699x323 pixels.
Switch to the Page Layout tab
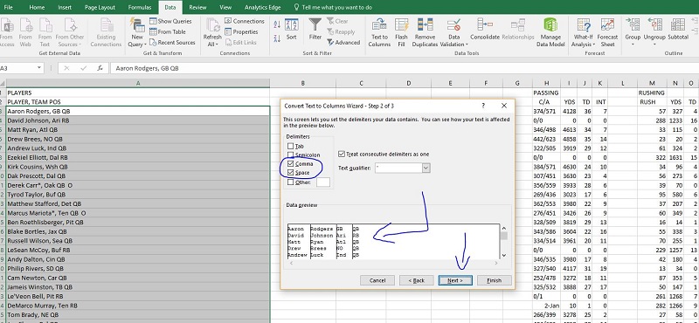(100, 7)
